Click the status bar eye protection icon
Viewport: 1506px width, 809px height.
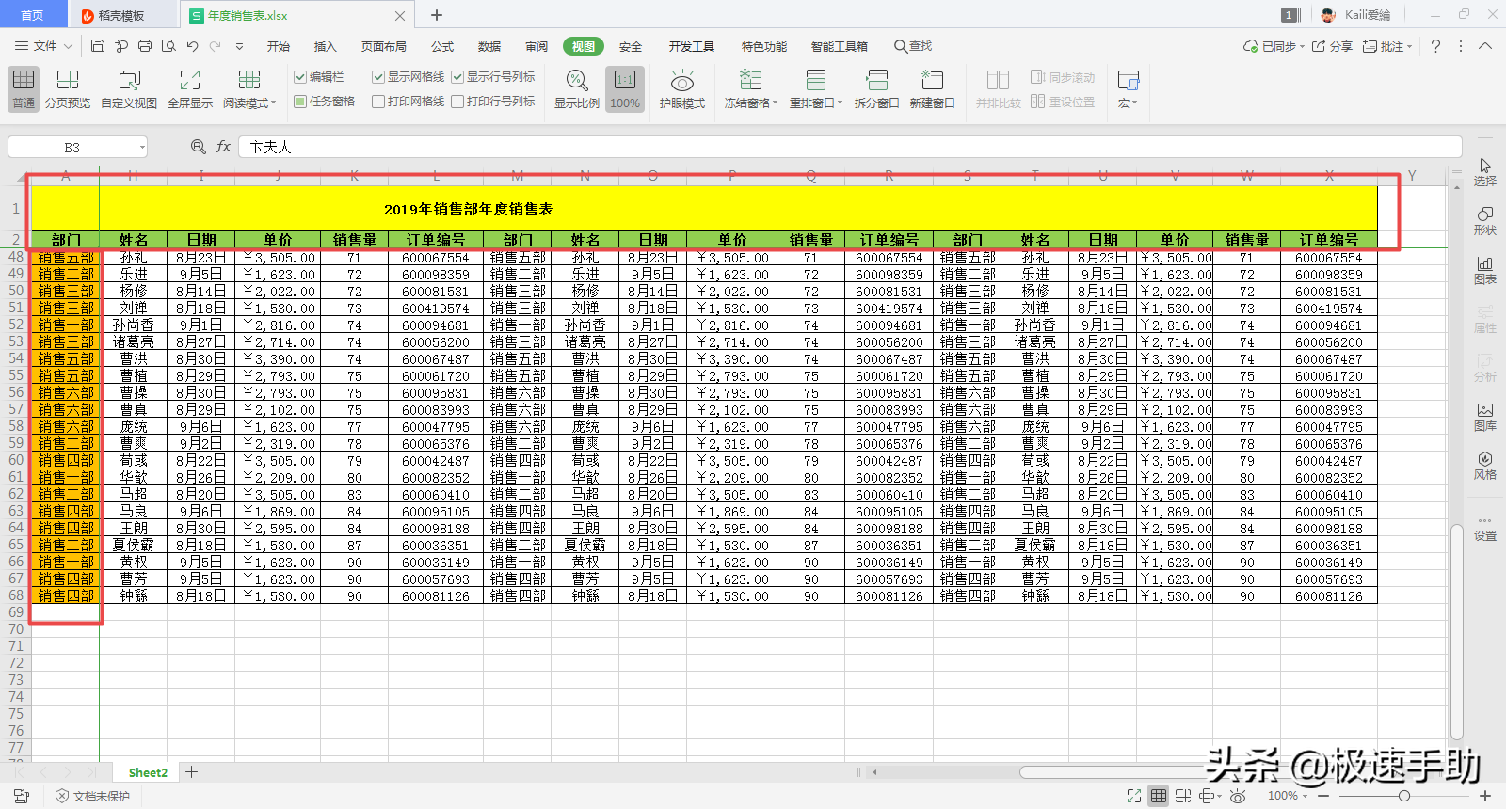click(x=1238, y=796)
